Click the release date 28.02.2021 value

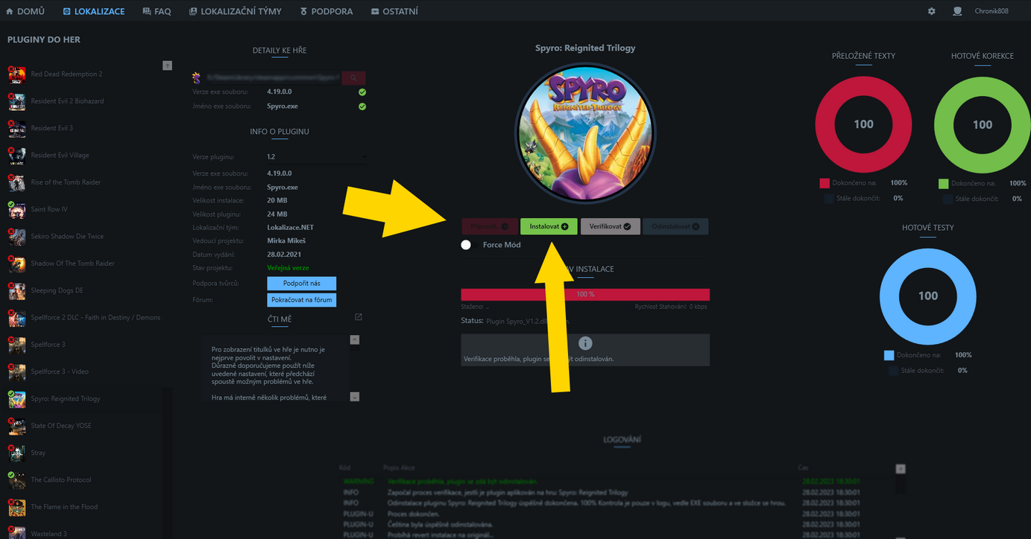click(283, 255)
